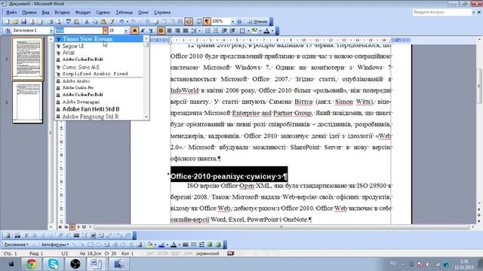This screenshot has width=483, height=271.
Task: Open the Автофигуры shapes menu
Action: point(55,245)
